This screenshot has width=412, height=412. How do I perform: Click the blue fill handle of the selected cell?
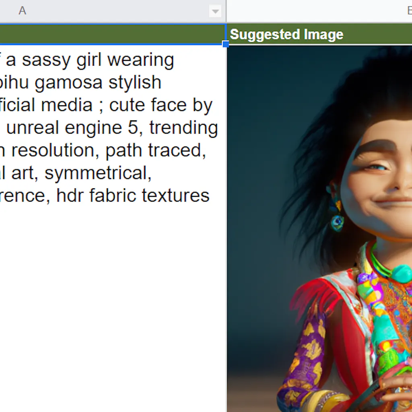[225, 44]
